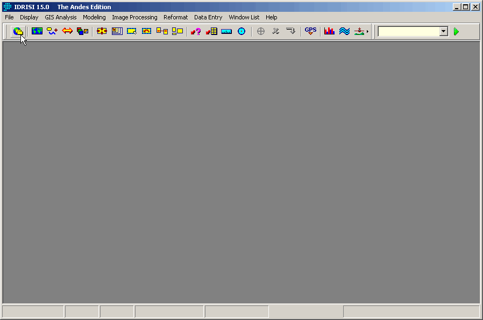
Task: Open the Help menu
Action: pyautogui.click(x=272, y=17)
